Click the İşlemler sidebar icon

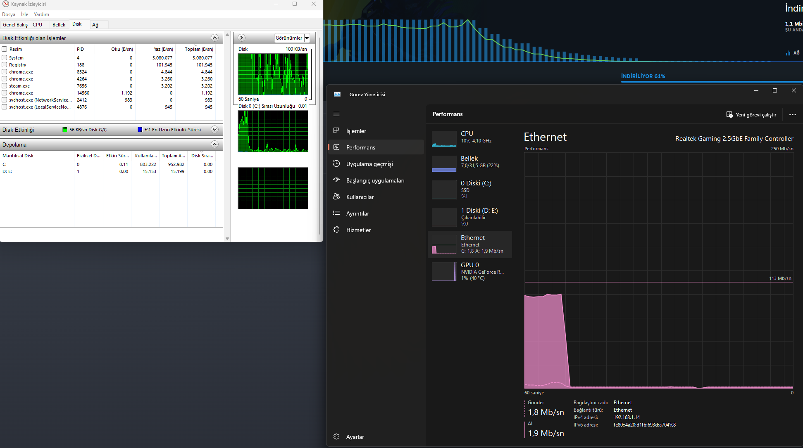[x=336, y=130]
